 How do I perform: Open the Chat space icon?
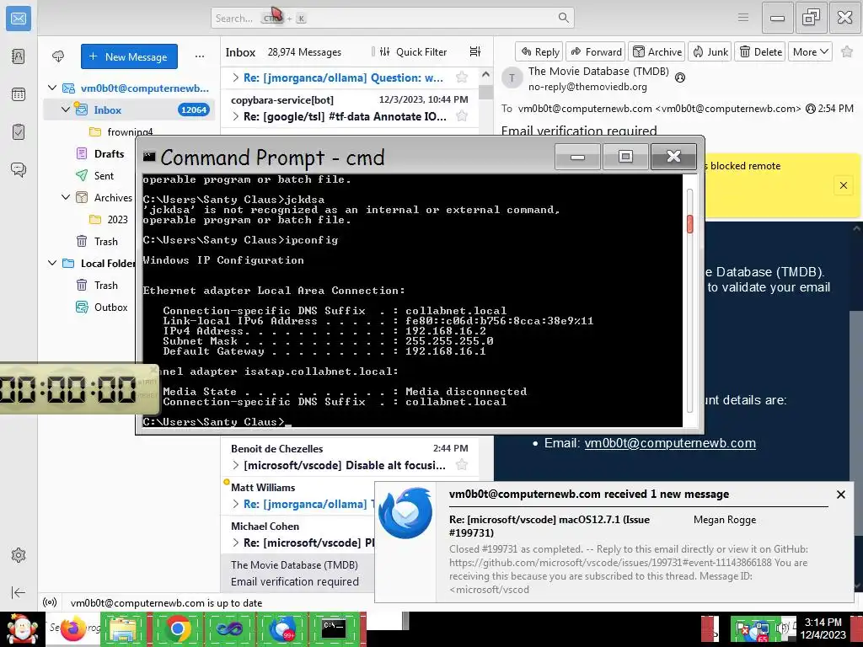pyautogui.click(x=19, y=169)
